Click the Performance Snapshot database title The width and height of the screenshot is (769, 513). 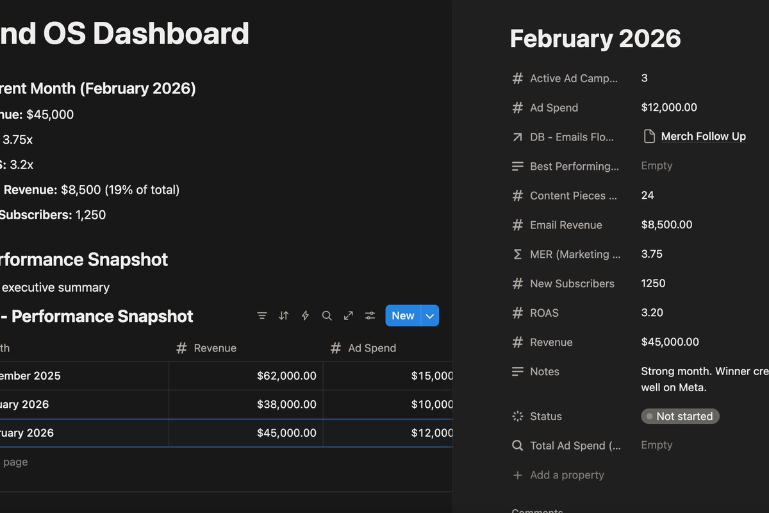(97, 316)
